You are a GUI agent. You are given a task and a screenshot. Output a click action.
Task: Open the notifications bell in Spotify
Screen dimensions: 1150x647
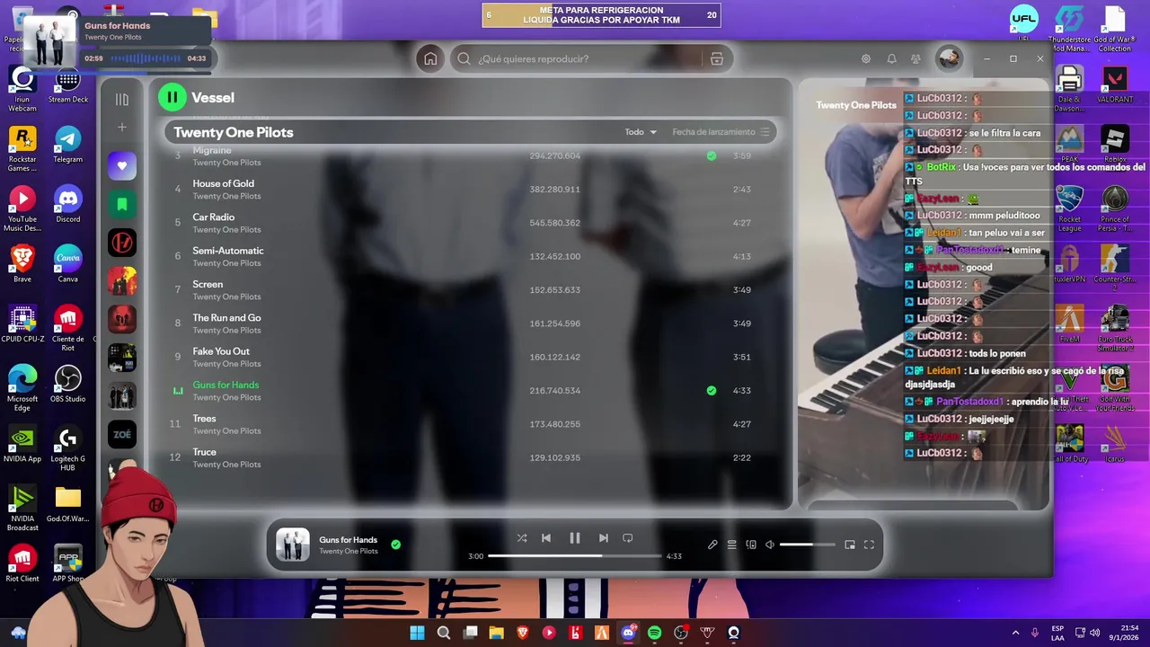(891, 58)
